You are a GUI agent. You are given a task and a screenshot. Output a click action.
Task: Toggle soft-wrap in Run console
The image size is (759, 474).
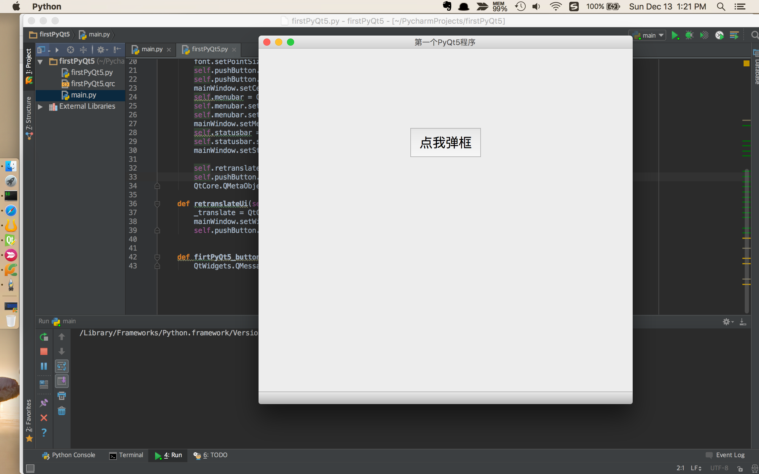[62, 366]
